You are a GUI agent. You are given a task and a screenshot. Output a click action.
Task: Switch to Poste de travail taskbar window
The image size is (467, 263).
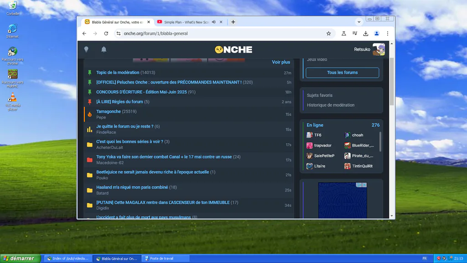point(165,258)
